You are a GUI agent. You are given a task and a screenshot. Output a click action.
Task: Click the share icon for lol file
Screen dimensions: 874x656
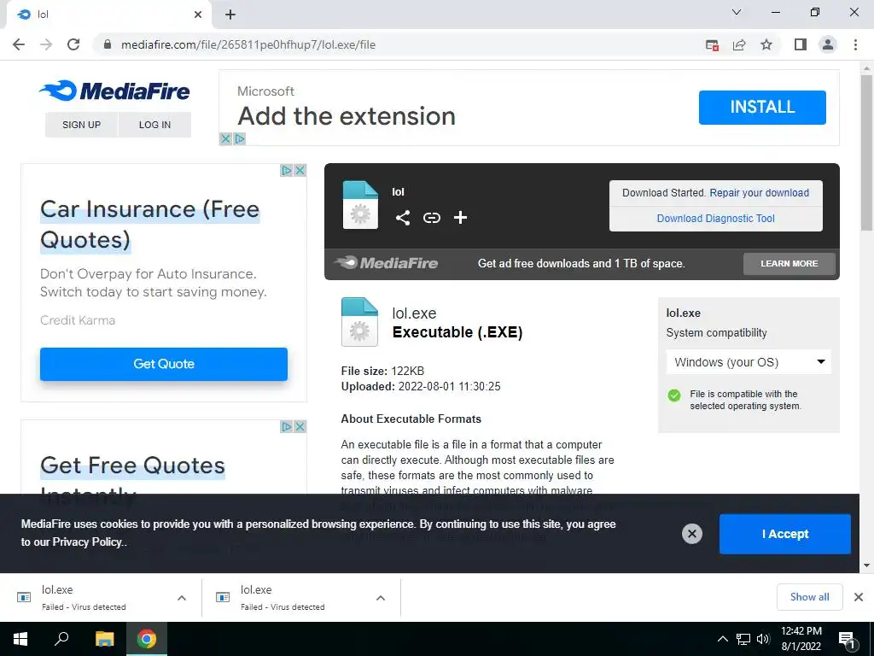pyautogui.click(x=403, y=218)
